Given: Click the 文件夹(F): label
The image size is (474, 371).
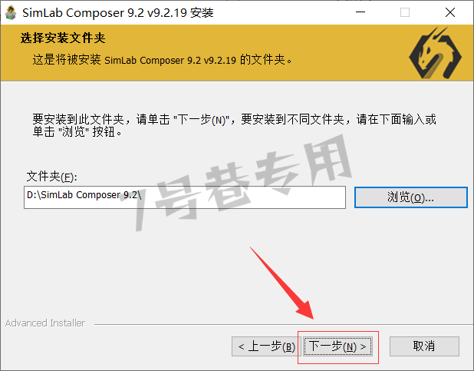Looking at the screenshot, I should pyautogui.click(x=51, y=177).
